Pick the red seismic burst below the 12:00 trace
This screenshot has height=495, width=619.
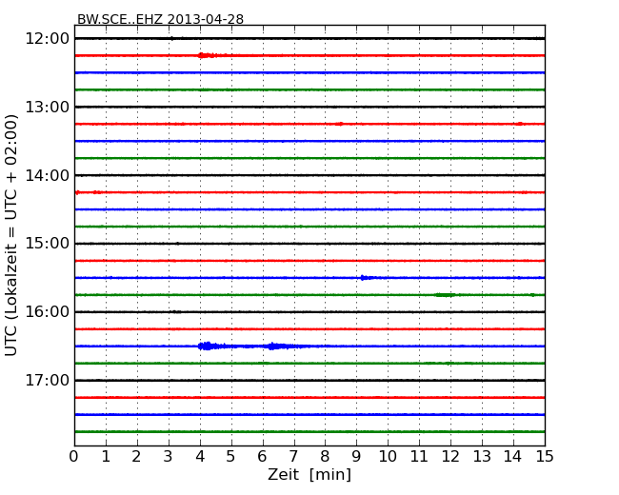(207, 55)
